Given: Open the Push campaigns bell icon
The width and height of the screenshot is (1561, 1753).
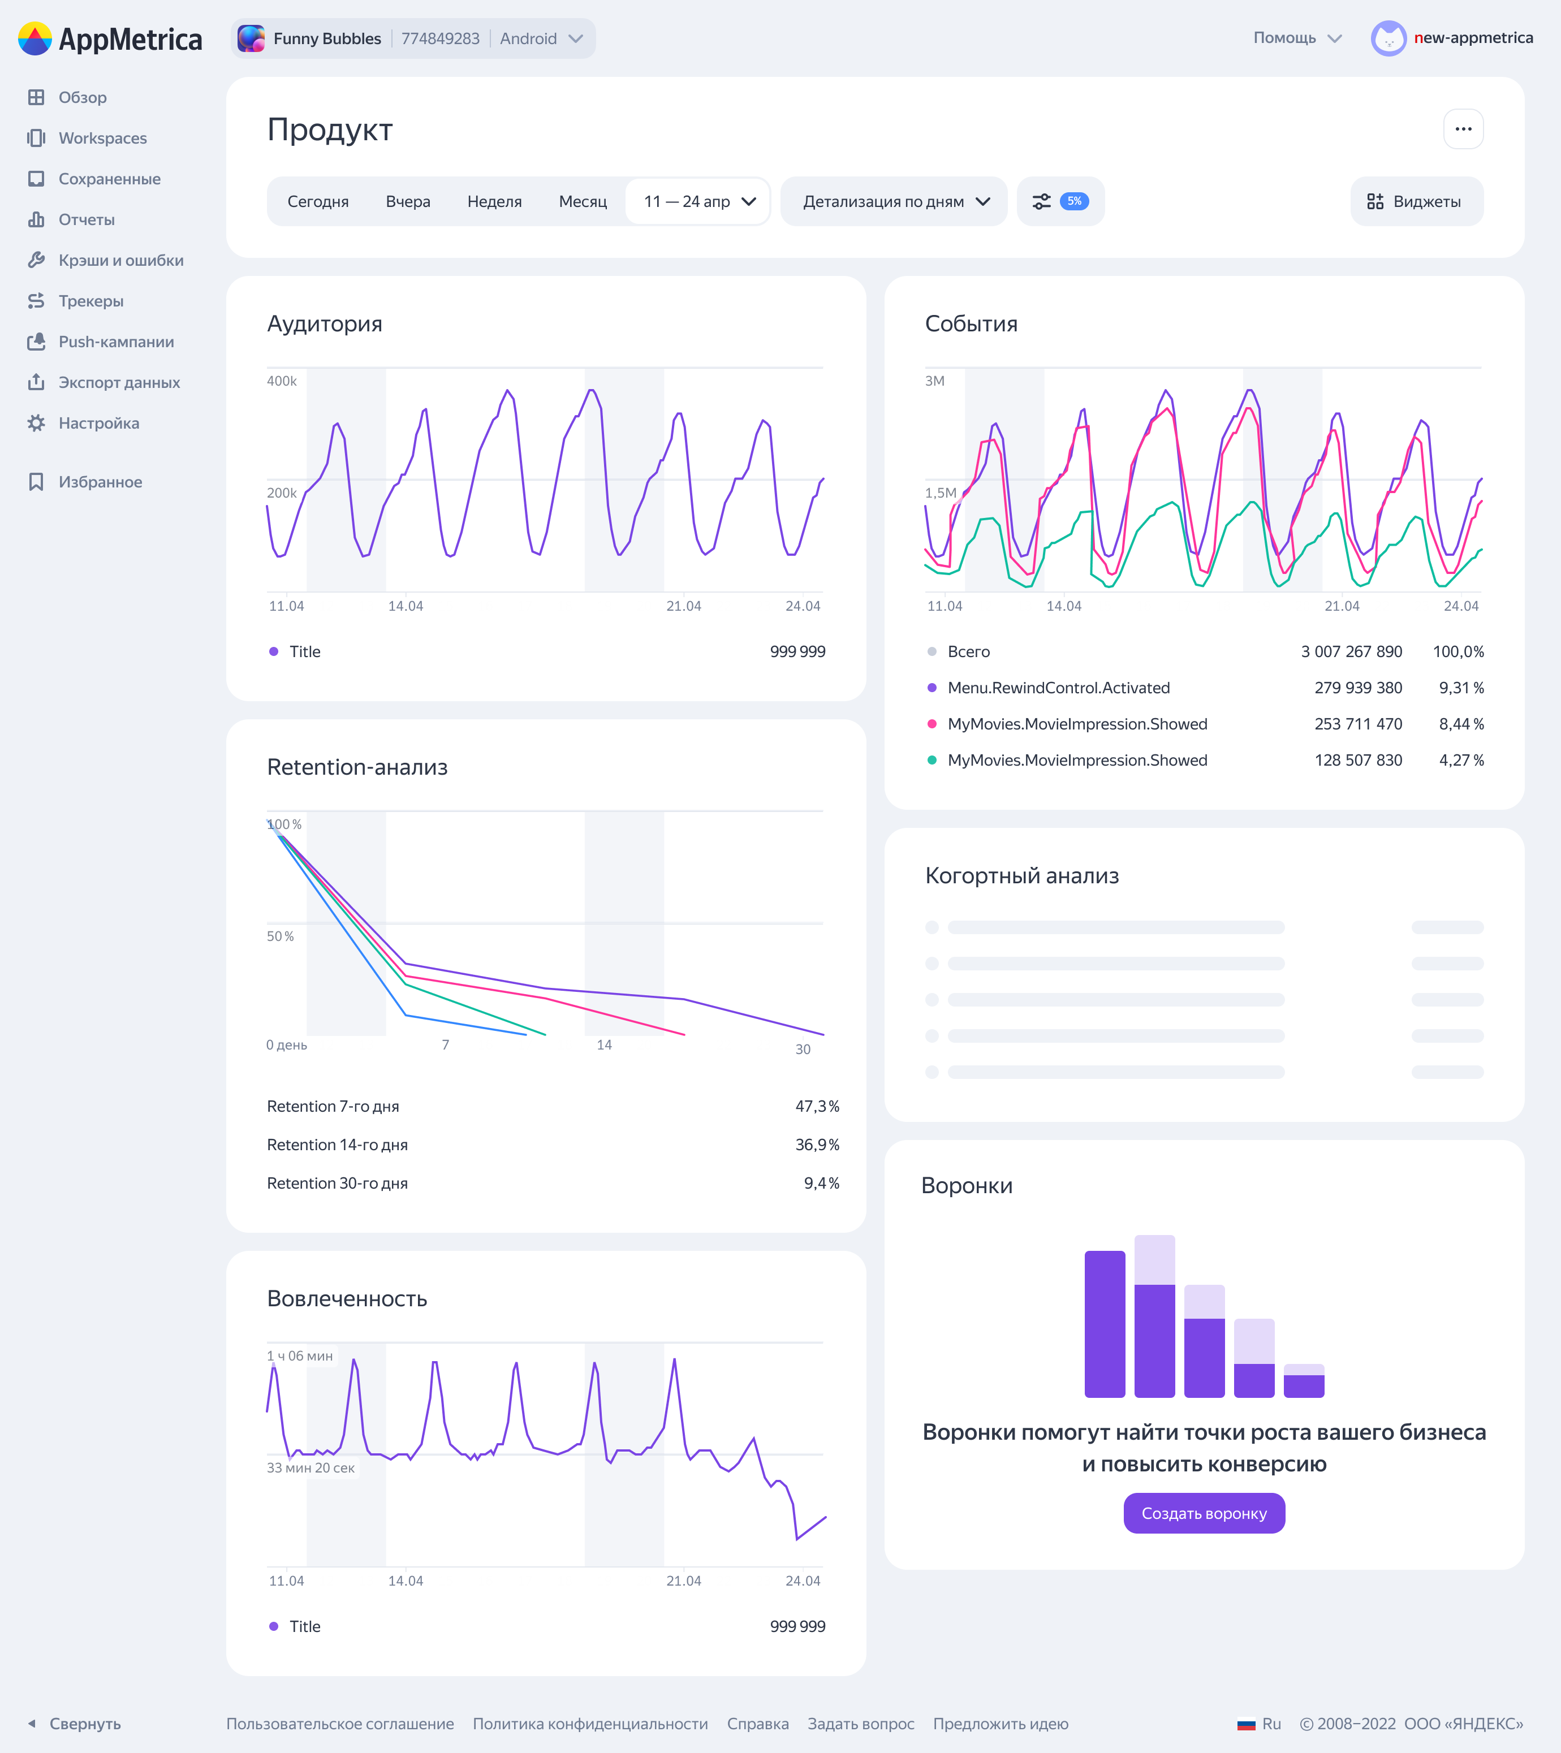Looking at the screenshot, I should 36,342.
